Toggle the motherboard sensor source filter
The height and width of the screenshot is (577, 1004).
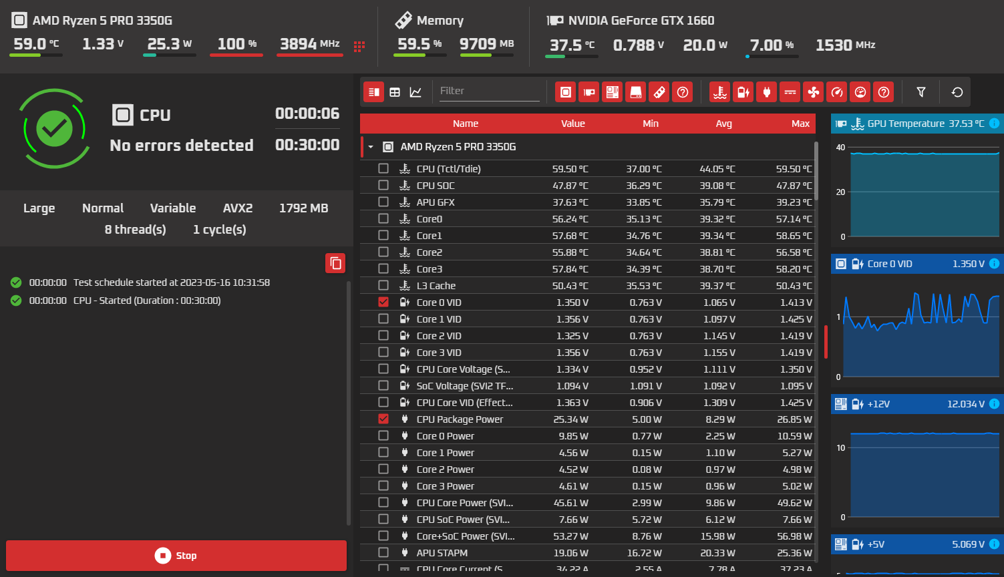tap(612, 92)
